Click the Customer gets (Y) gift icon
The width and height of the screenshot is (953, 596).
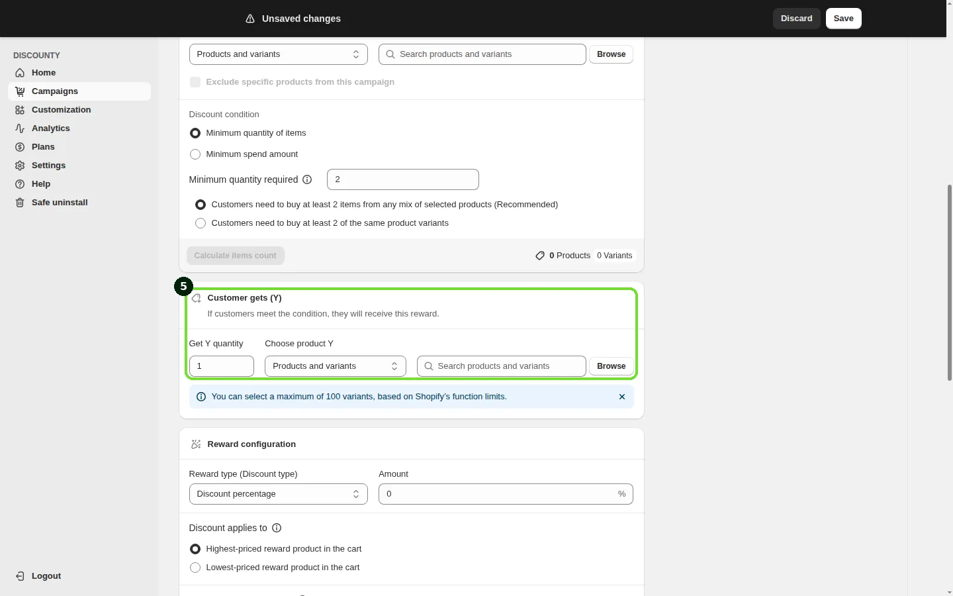[196, 299]
